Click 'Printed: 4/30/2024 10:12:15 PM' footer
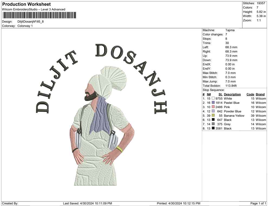The width and height of the screenshot is (268, 206). (x=178, y=203)
